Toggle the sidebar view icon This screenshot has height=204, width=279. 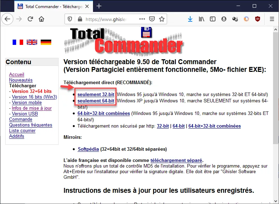(213, 19)
